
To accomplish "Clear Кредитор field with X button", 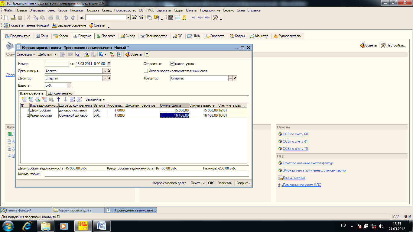I will click(x=235, y=78).
